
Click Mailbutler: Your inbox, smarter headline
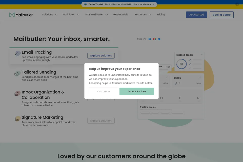pos(61,39)
